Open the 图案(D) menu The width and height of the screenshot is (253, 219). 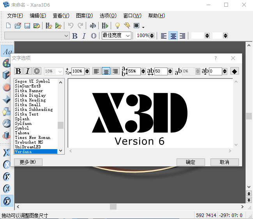(x=84, y=16)
